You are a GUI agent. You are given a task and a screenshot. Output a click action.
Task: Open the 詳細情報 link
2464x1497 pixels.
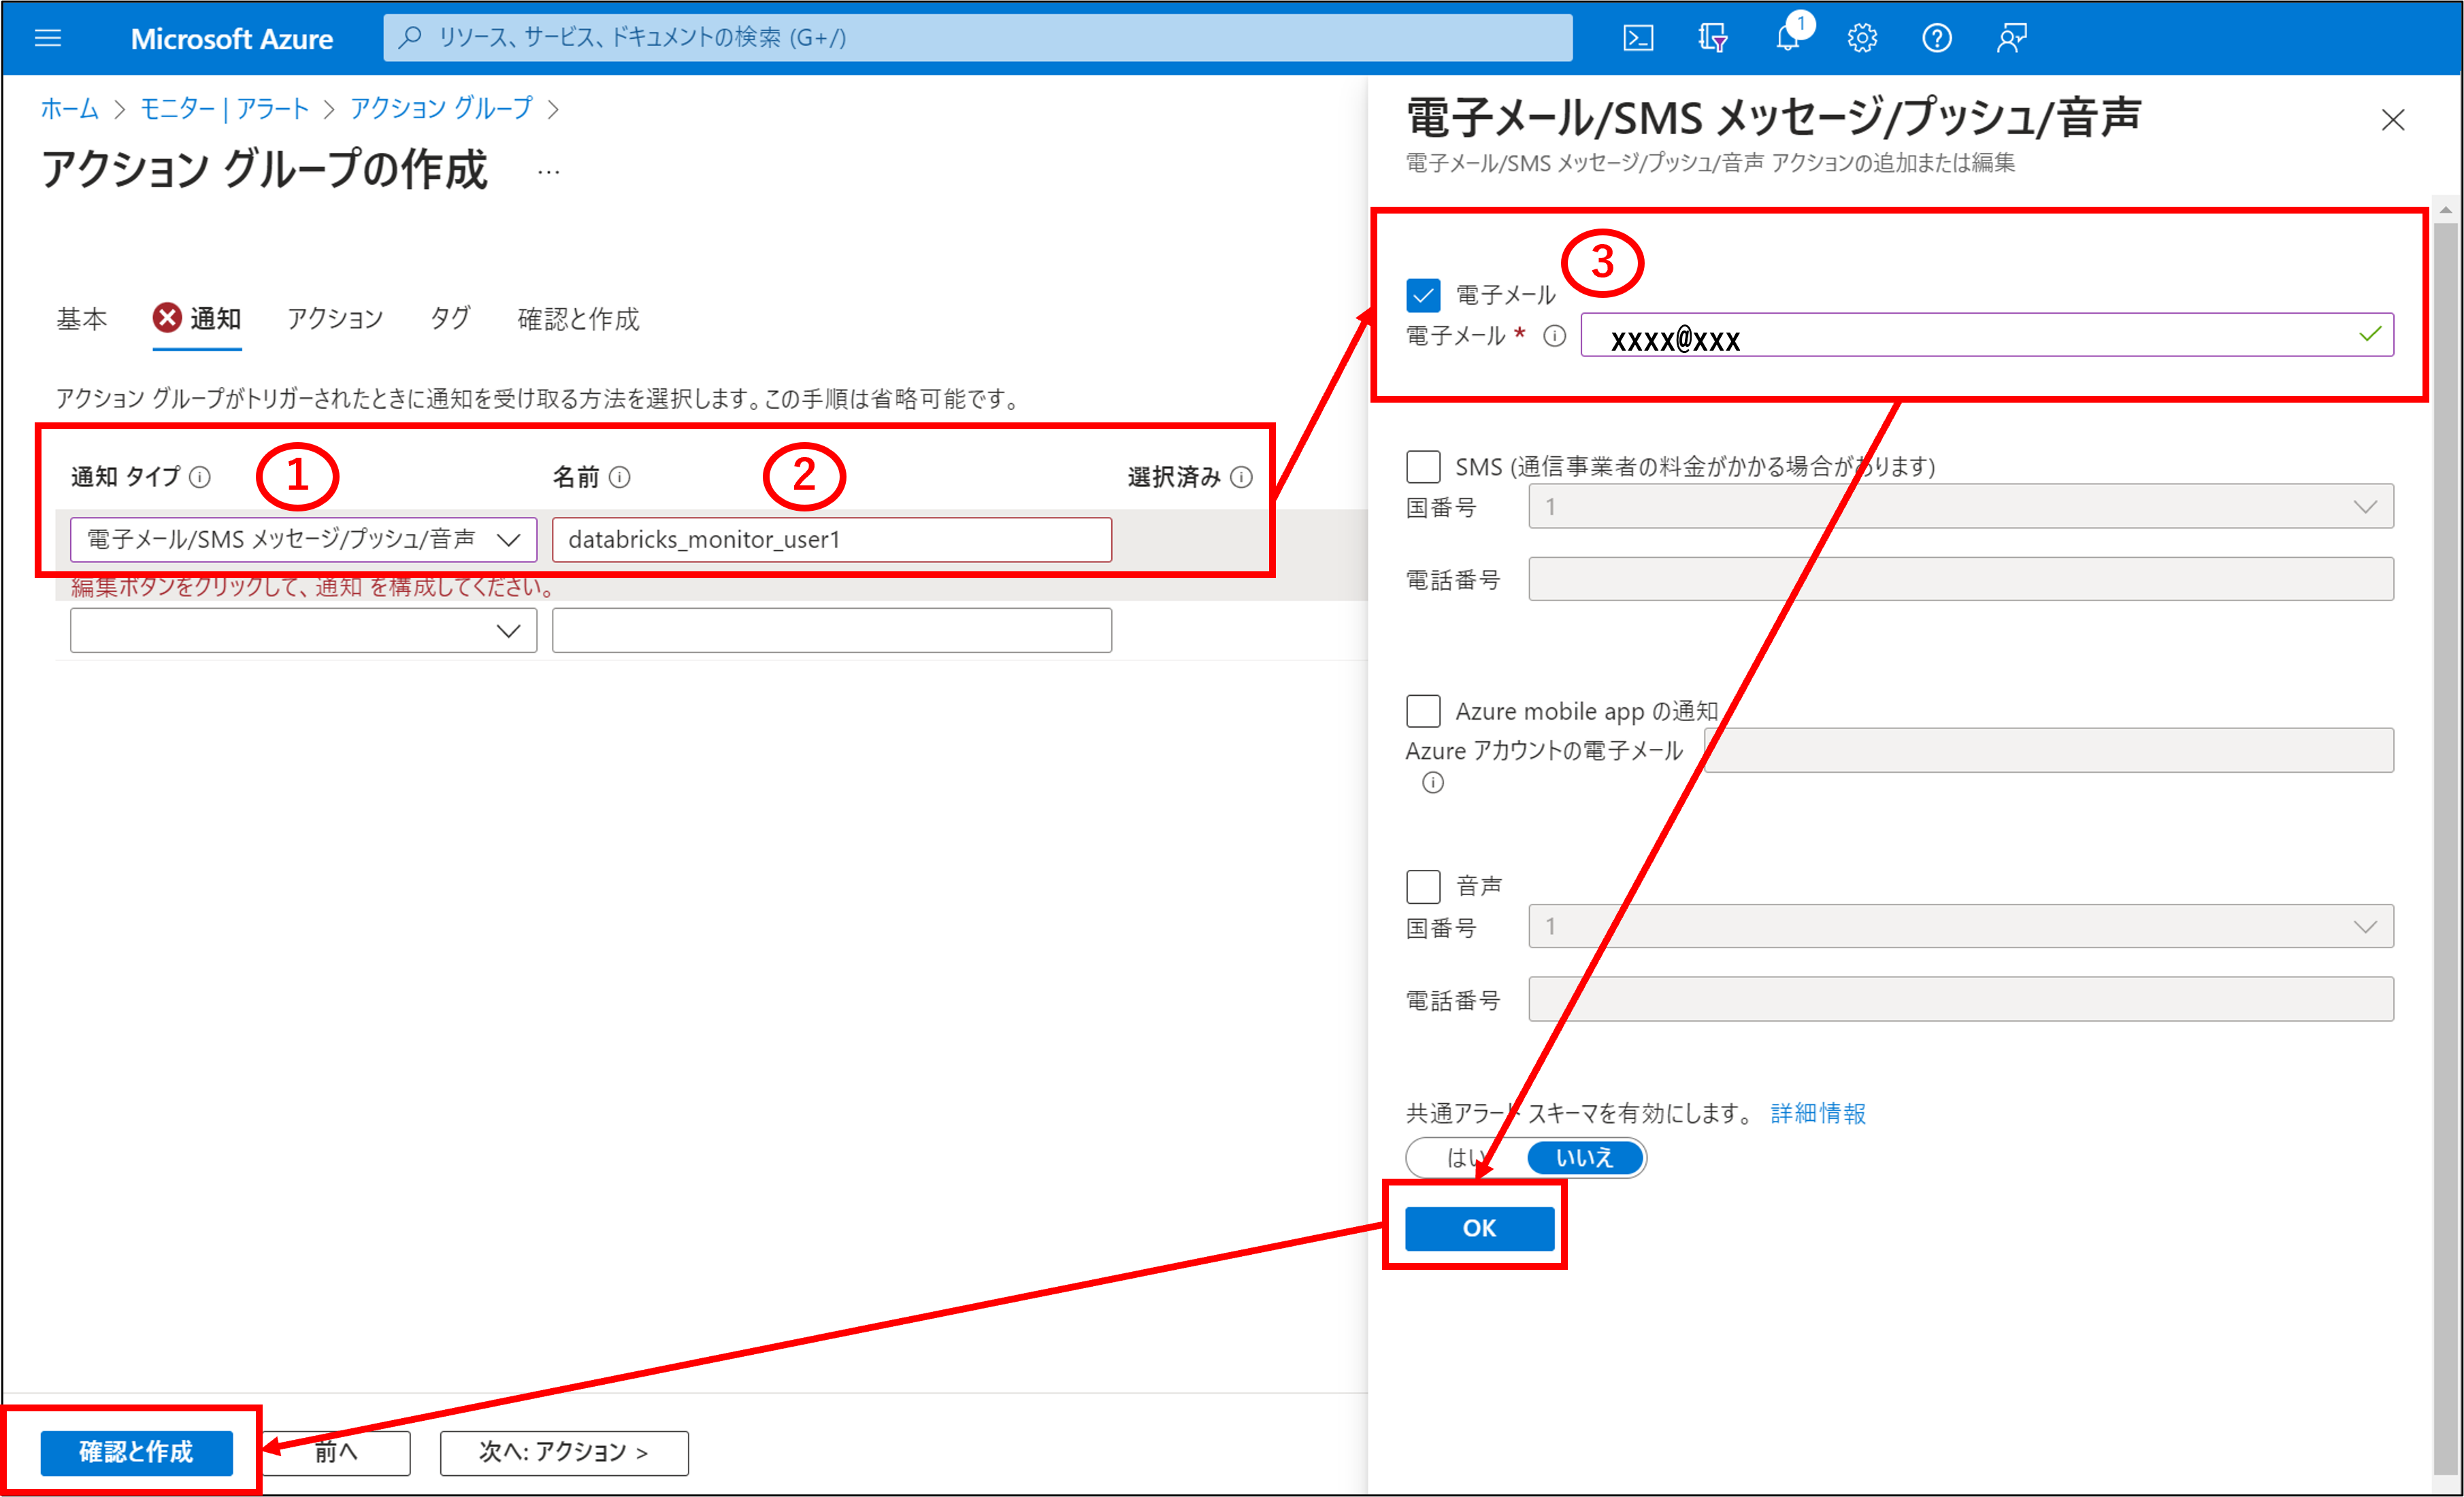pos(1817,1113)
